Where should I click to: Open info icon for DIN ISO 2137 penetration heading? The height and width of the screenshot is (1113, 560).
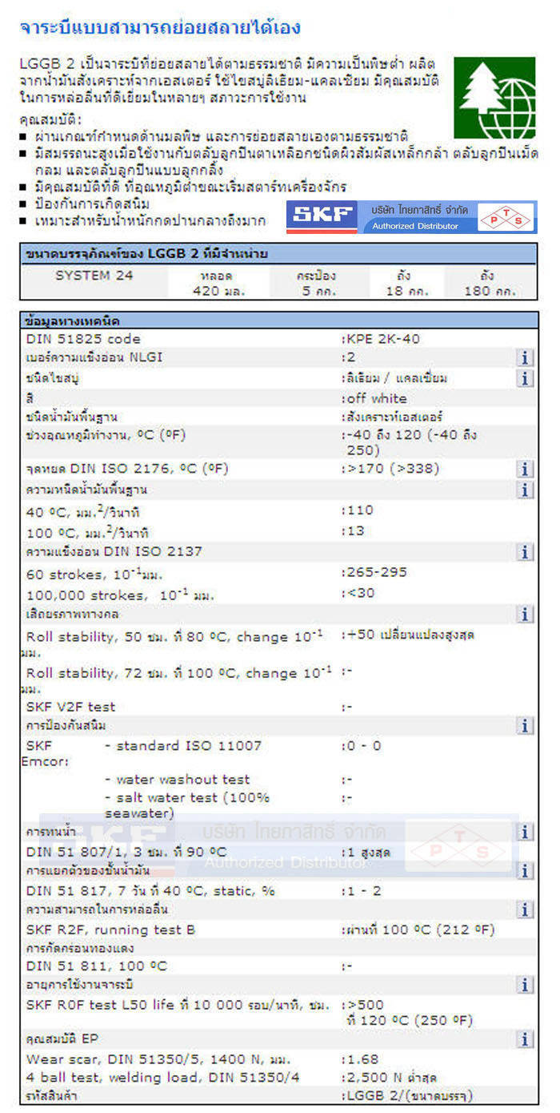click(525, 552)
